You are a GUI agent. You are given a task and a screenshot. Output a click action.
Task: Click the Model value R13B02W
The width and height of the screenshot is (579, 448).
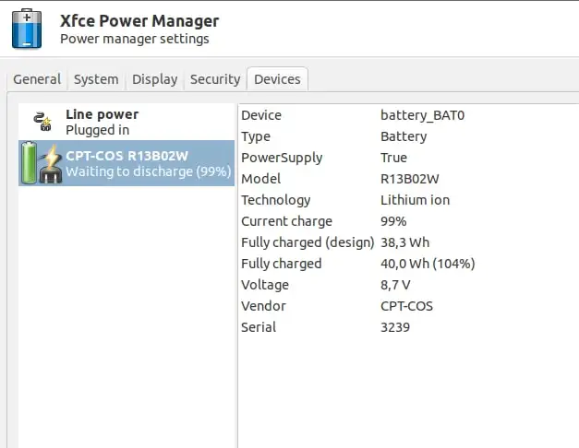coord(409,179)
